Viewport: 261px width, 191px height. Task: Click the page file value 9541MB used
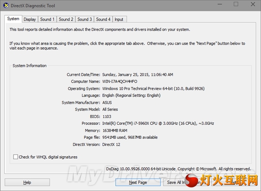pyautogui.click(x=130, y=137)
